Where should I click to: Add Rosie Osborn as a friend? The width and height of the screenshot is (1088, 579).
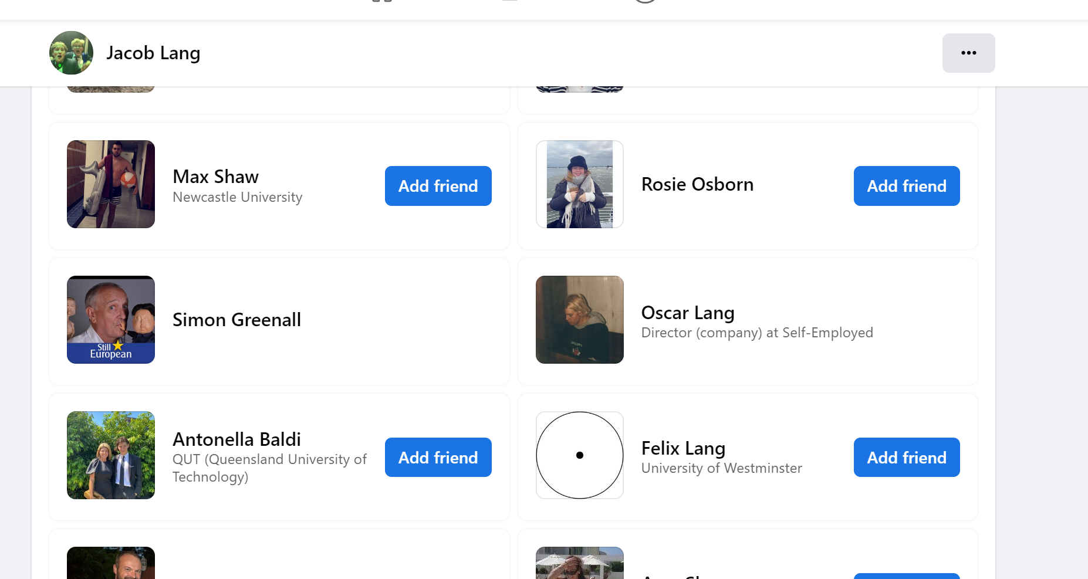[x=907, y=186]
